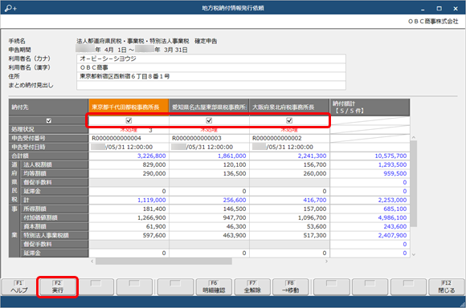Minimize the 地方税納付情報発行依頼 window
466x308 pixels.
click(x=423, y=9)
